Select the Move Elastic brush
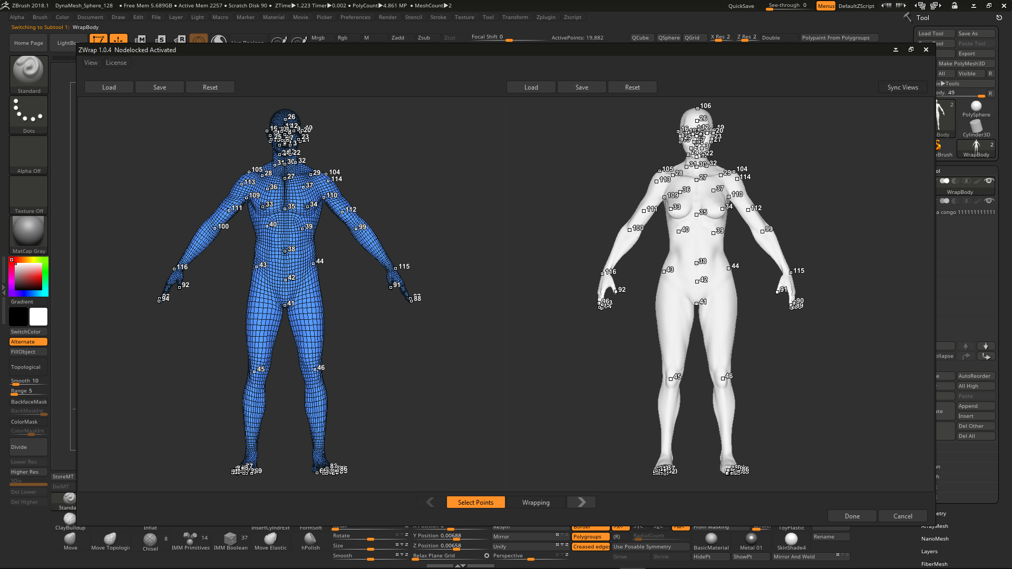This screenshot has width=1012, height=569. (x=270, y=541)
